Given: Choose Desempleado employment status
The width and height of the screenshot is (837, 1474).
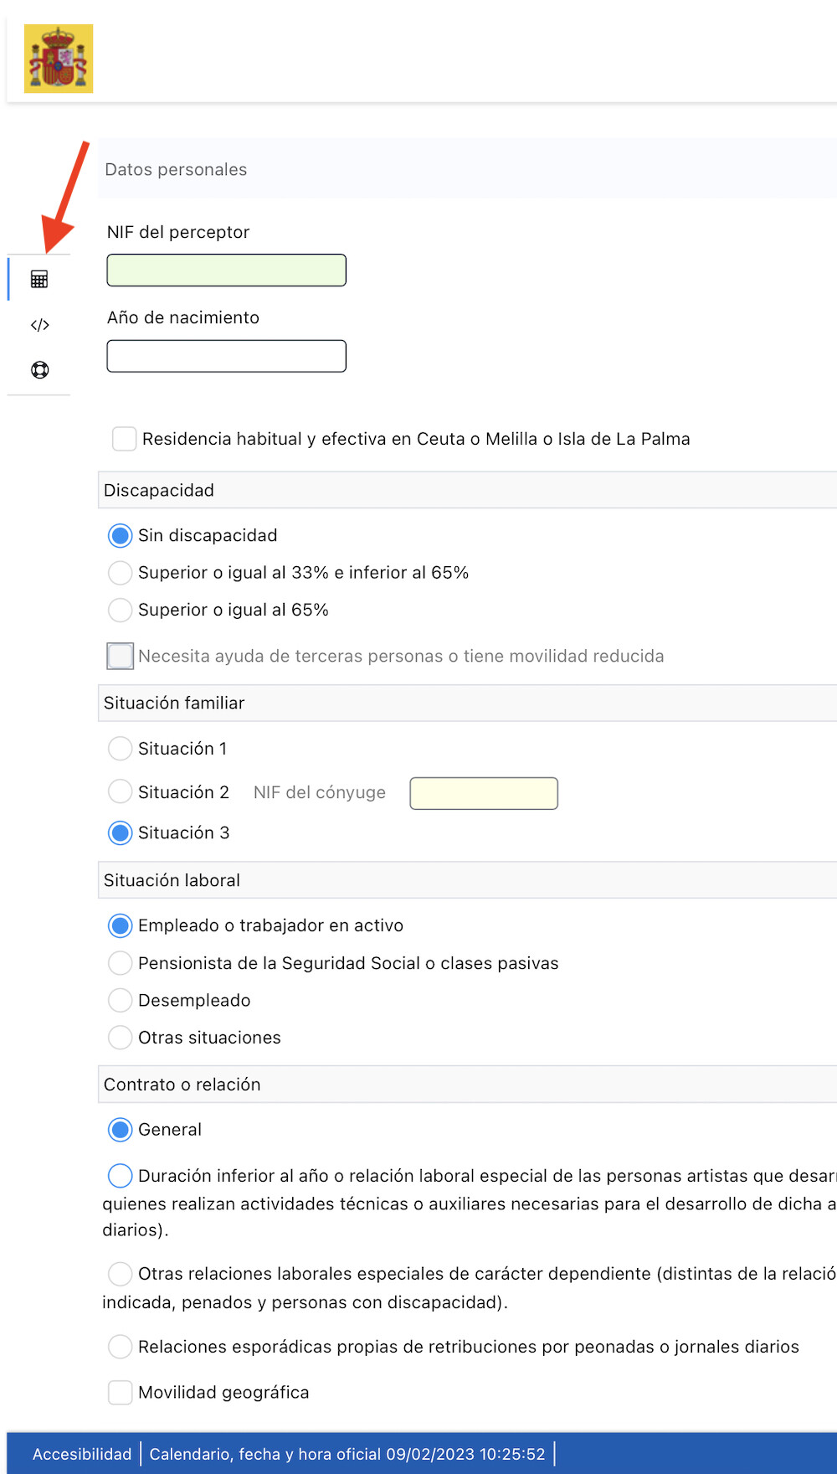Looking at the screenshot, I should [x=121, y=1000].
